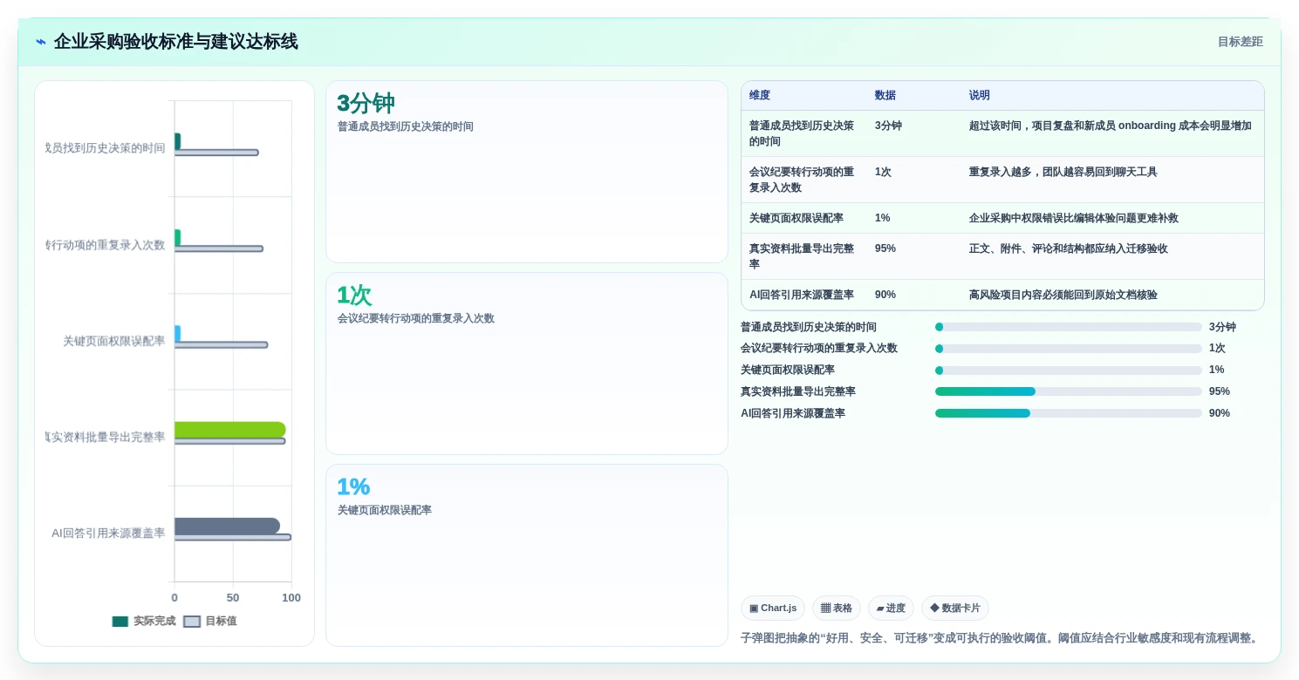Click the 进度 tag chip

pyautogui.click(x=891, y=609)
